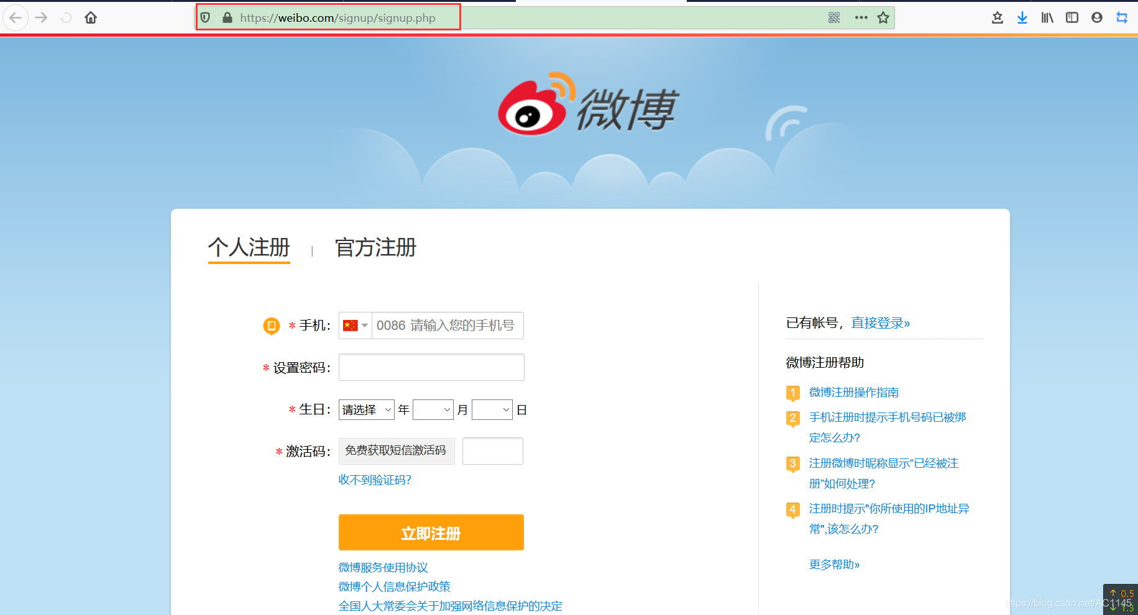Viewport: 1138px width, 615px height.
Task: Open birthday month dropdown
Action: click(x=433, y=410)
